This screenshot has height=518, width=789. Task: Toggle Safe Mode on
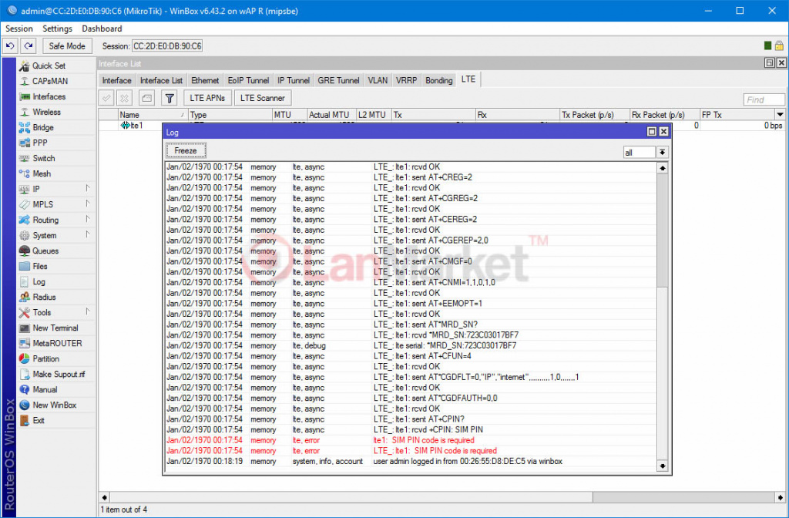point(68,46)
